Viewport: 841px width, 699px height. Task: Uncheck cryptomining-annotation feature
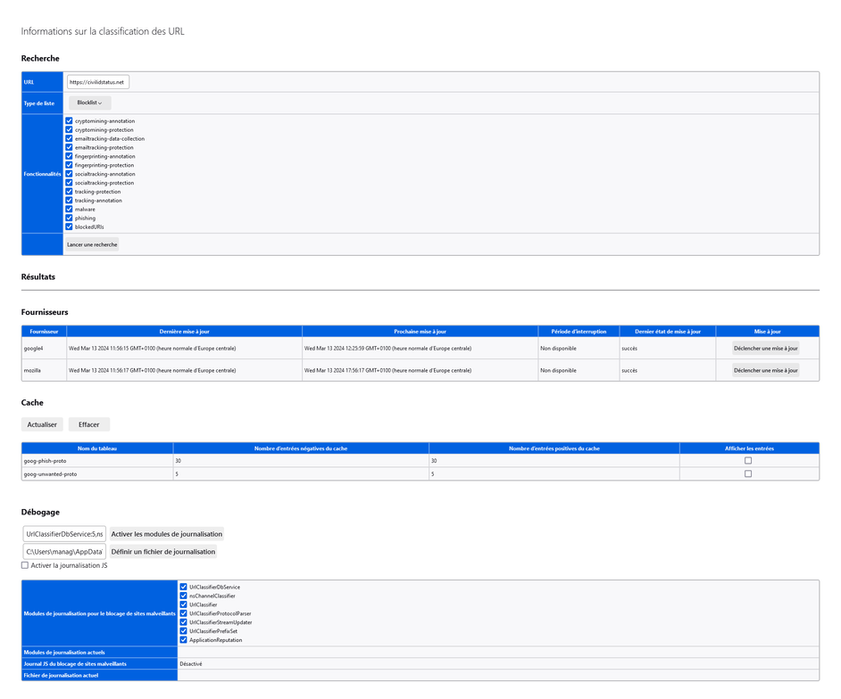pos(69,121)
